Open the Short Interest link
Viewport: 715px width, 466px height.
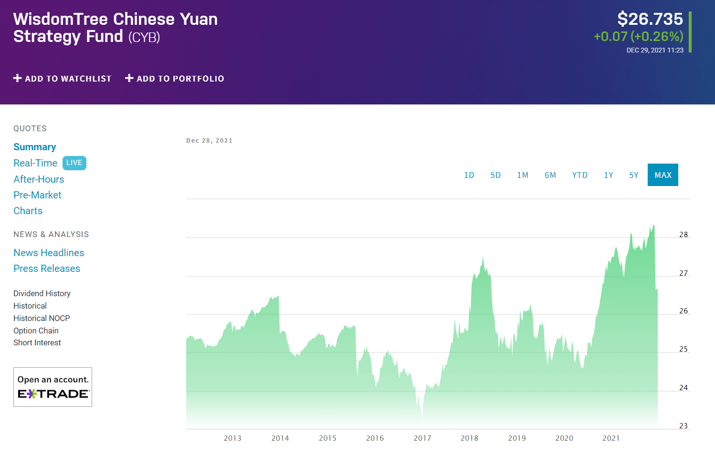[x=37, y=342]
